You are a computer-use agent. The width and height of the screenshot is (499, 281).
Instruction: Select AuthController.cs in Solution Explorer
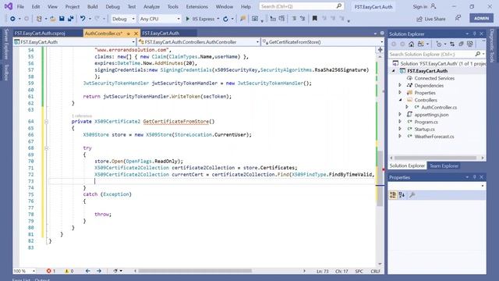coord(439,108)
